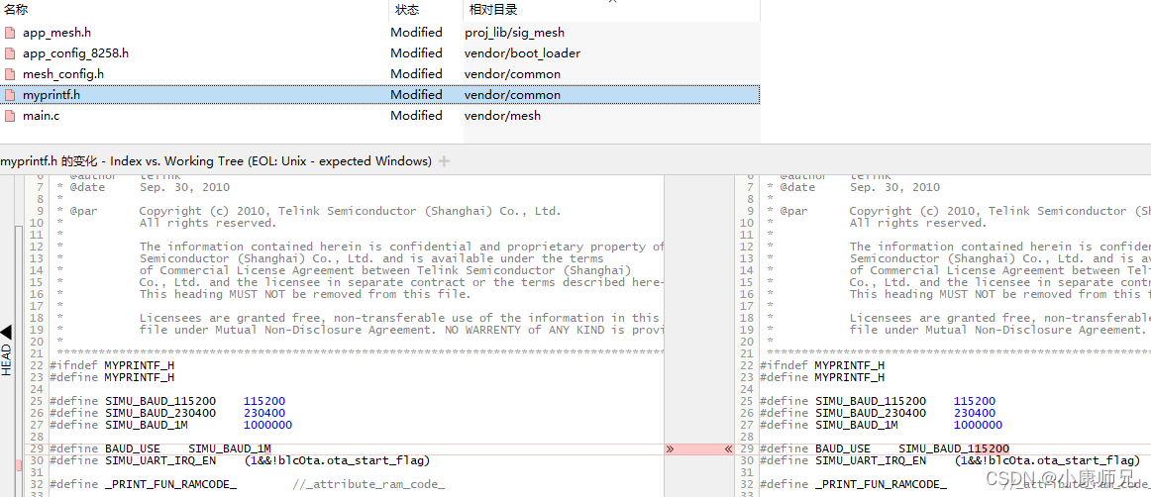The width and height of the screenshot is (1151, 497).
Task: Click the SIMU_UART_IRQ_EN line in the left pane
Action: click(x=240, y=460)
